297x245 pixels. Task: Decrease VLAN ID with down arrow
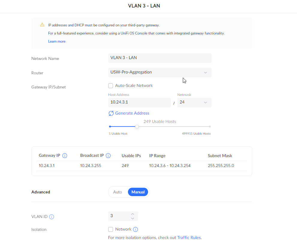pyautogui.click(x=133, y=219)
